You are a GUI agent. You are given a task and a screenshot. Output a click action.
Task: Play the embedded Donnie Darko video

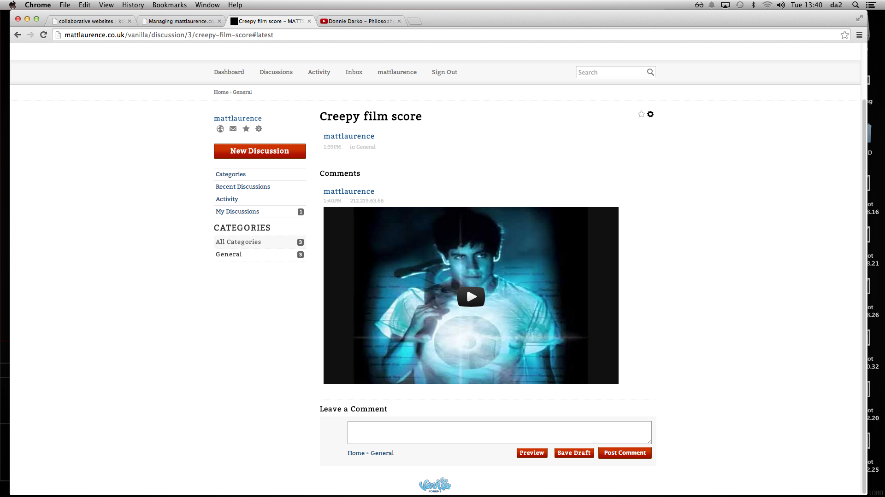click(471, 297)
